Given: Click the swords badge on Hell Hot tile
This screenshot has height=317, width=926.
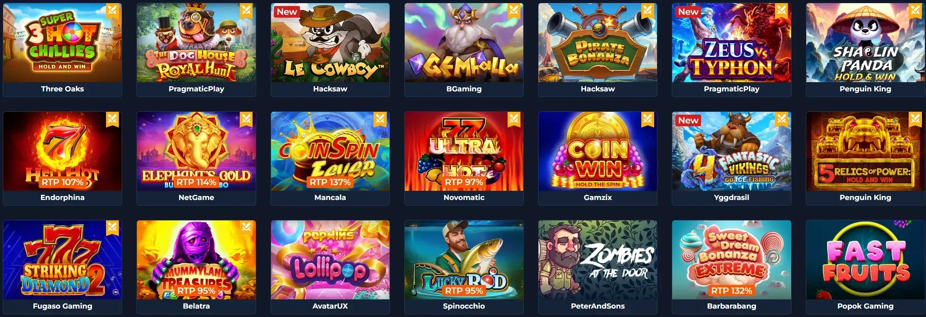Looking at the screenshot, I should click(112, 119).
